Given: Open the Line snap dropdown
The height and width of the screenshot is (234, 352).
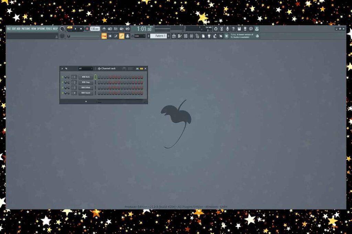Looking at the screenshot, I should coord(140,36).
